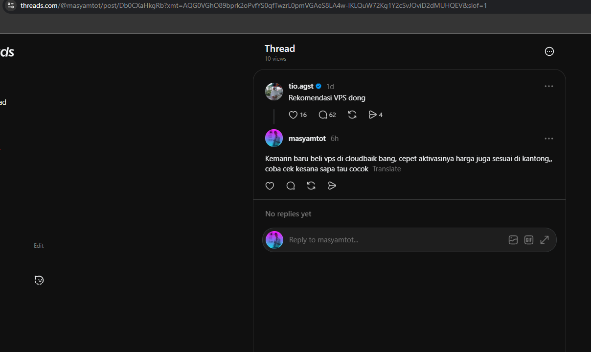Open tio.agst's profile from the username
591x352 pixels.
pos(301,86)
